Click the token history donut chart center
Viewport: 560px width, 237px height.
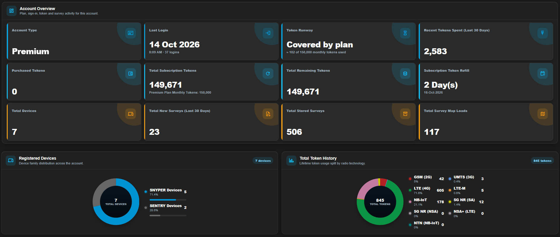coord(380,202)
